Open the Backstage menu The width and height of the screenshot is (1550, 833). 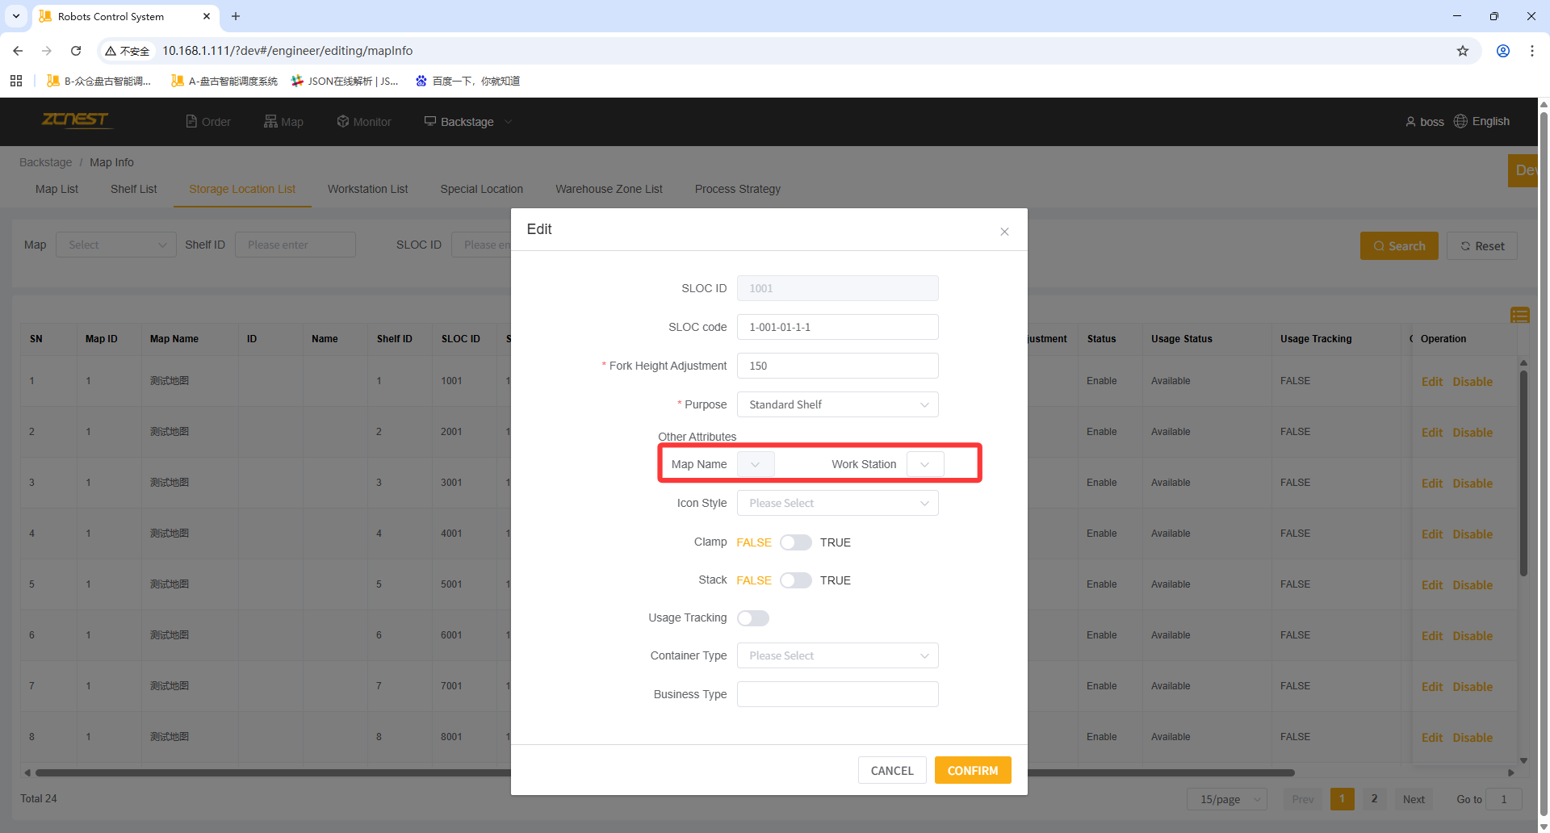tap(467, 122)
